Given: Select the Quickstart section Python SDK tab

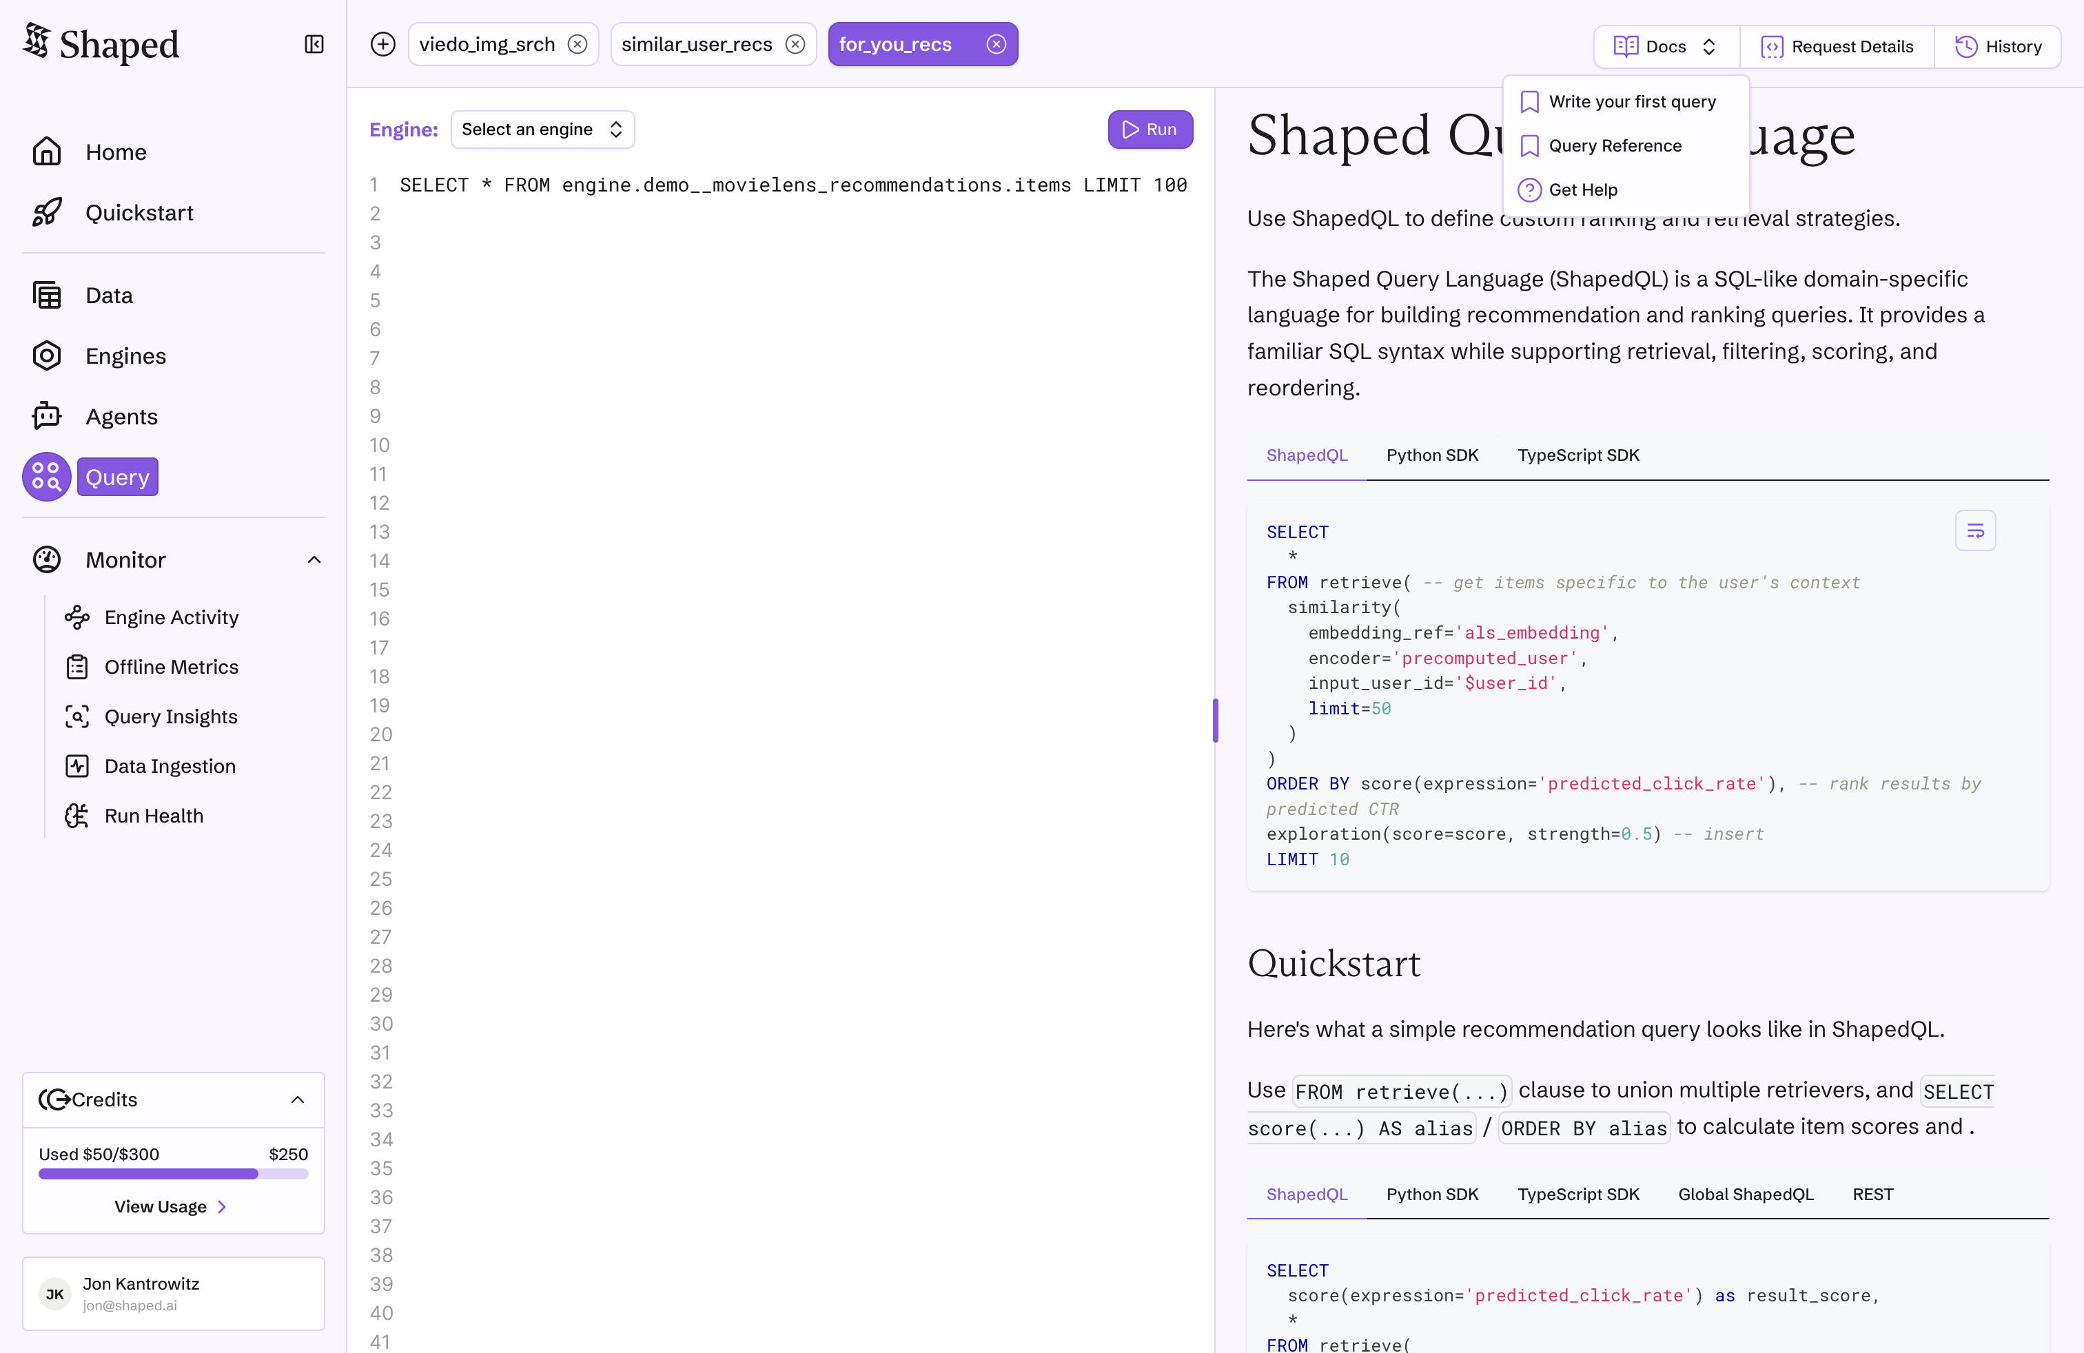Looking at the screenshot, I should 1431,1195.
